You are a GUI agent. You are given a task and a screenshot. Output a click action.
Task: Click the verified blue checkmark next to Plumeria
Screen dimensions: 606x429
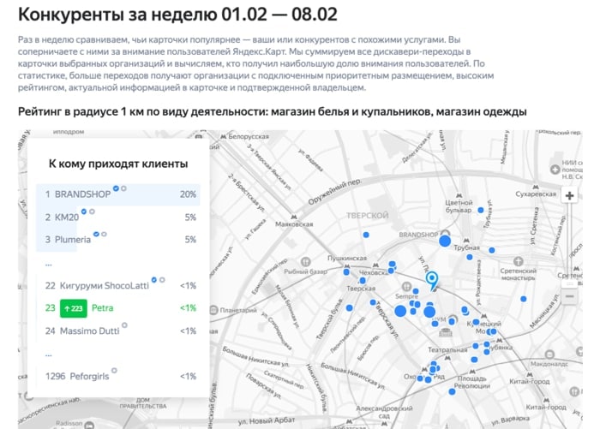click(x=96, y=234)
